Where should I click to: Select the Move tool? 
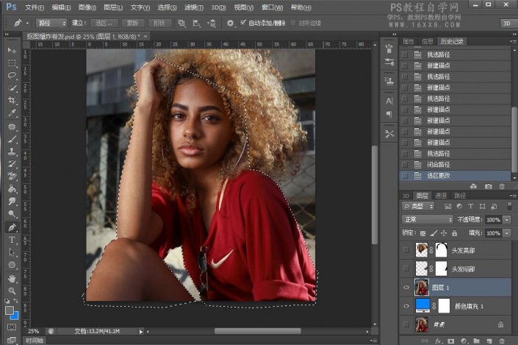[12, 50]
